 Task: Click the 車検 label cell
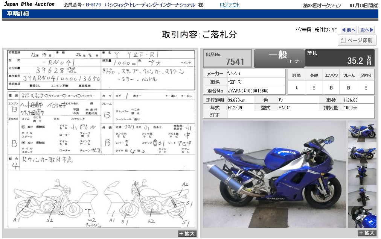(x=331, y=100)
